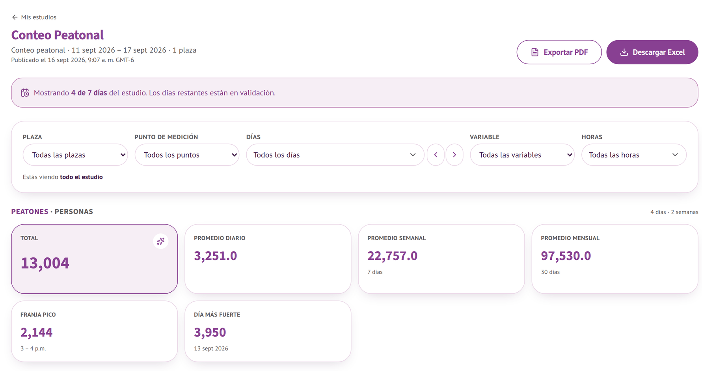Click the 'Peatones · Personas' heading
Screen dimensions: 702x371
coord(52,212)
